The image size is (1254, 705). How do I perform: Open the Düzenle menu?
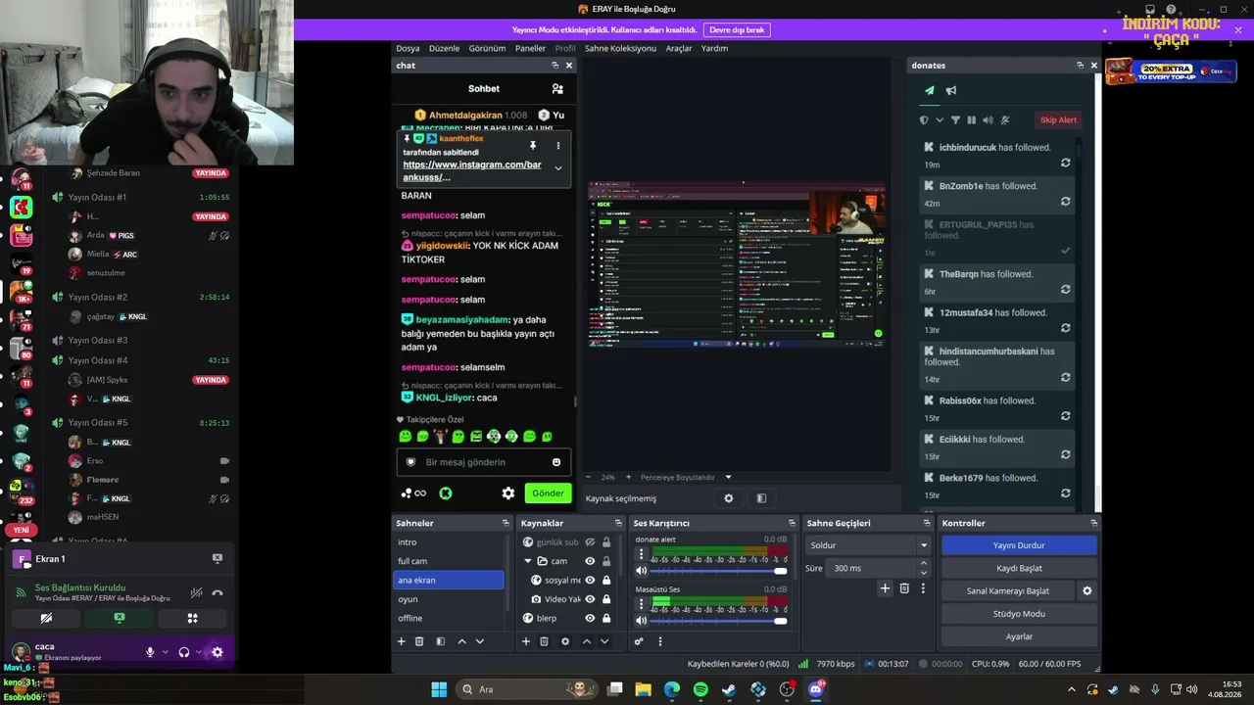[x=444, y=48]
